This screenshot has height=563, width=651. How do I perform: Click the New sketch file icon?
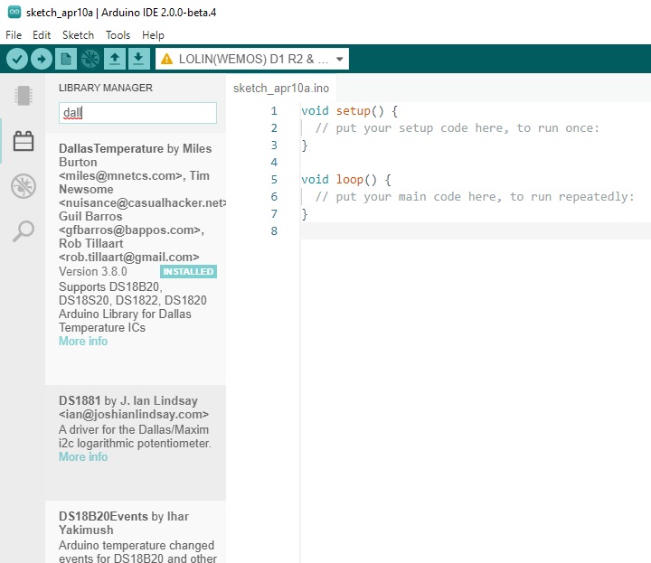coord(66,59)
